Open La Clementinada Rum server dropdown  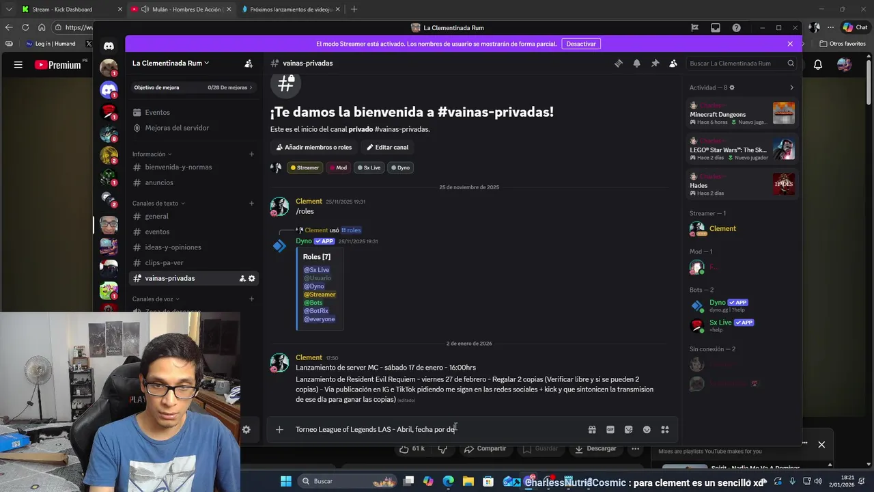pyautogui.click(x=171, y=63)
